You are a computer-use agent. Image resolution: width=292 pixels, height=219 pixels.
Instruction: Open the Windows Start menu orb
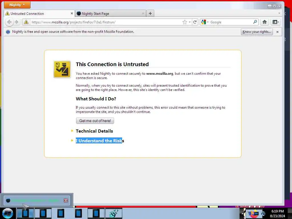pos(8,213)
